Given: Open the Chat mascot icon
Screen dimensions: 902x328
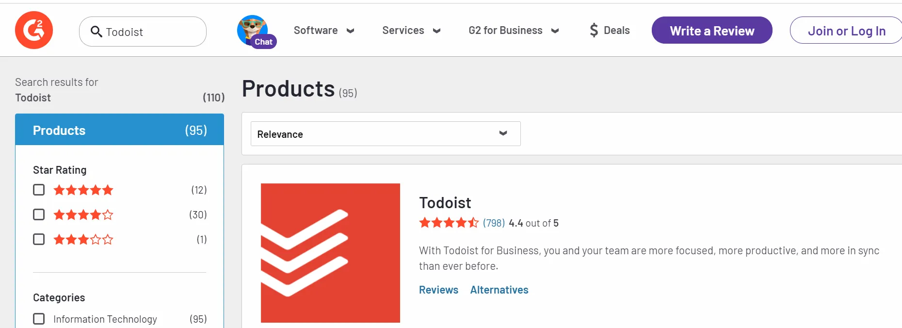Looking at the screenshot, I should tap(254, 31).
